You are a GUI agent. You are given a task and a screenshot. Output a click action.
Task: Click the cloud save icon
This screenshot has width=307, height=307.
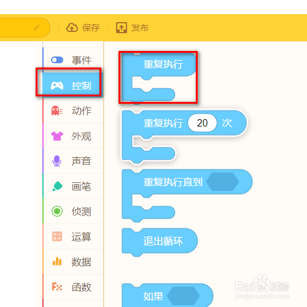[x=72, y=28]
